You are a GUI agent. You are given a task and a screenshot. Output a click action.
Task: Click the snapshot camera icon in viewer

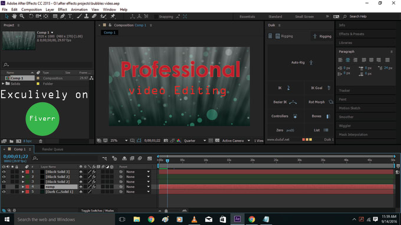click(x=166, y=141)
